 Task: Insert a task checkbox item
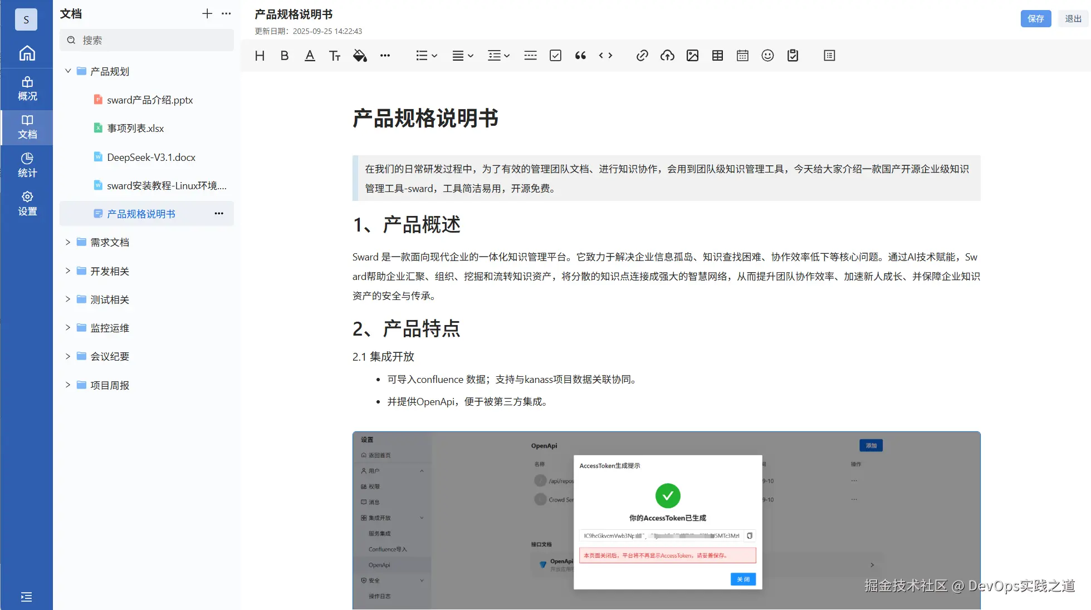555,55
